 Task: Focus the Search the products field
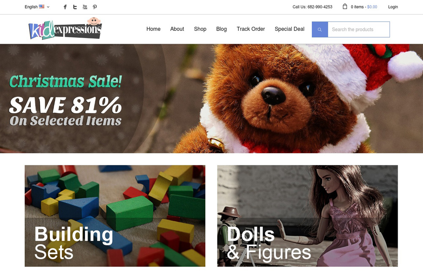point(359,30)
